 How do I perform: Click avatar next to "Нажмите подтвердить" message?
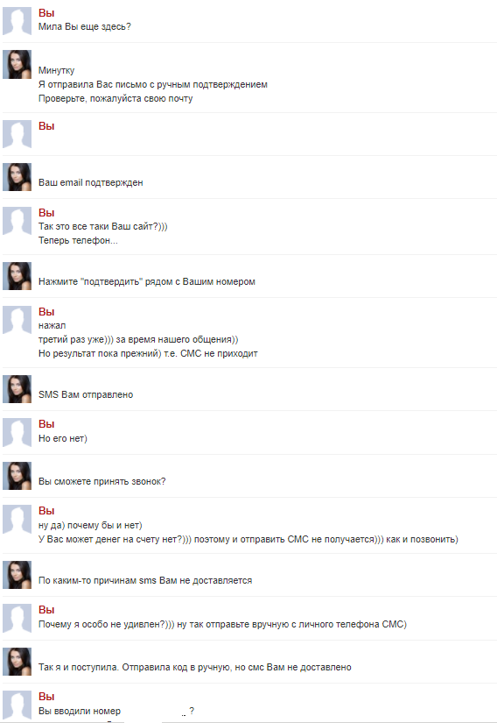17,276
